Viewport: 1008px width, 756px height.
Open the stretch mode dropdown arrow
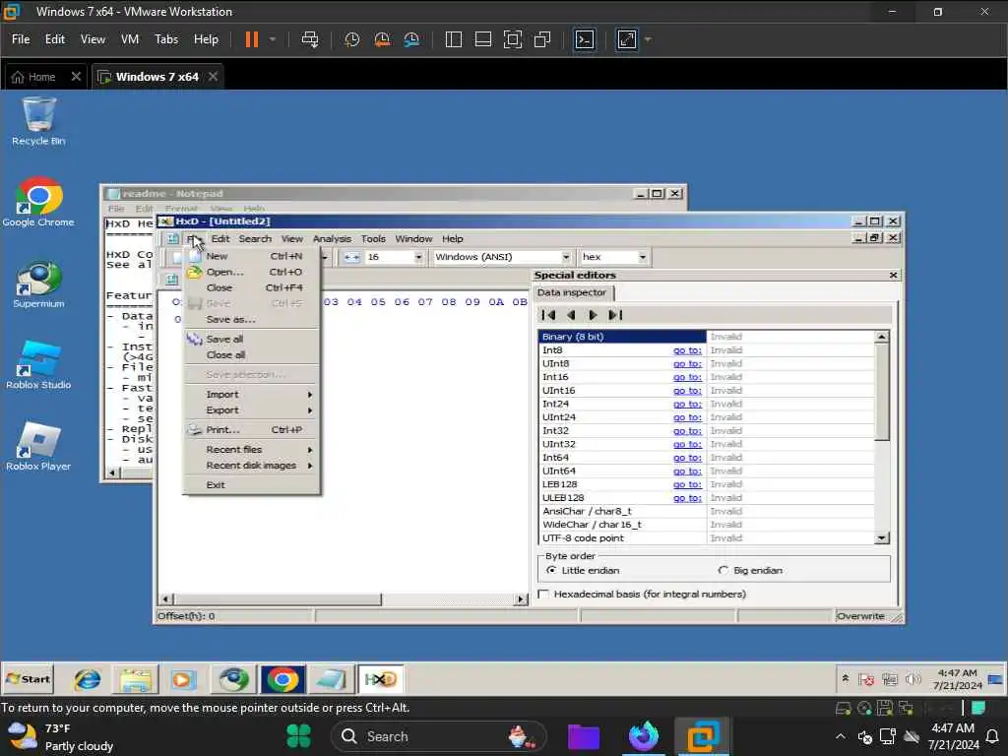pyautogui.click(x=648, y=39)
